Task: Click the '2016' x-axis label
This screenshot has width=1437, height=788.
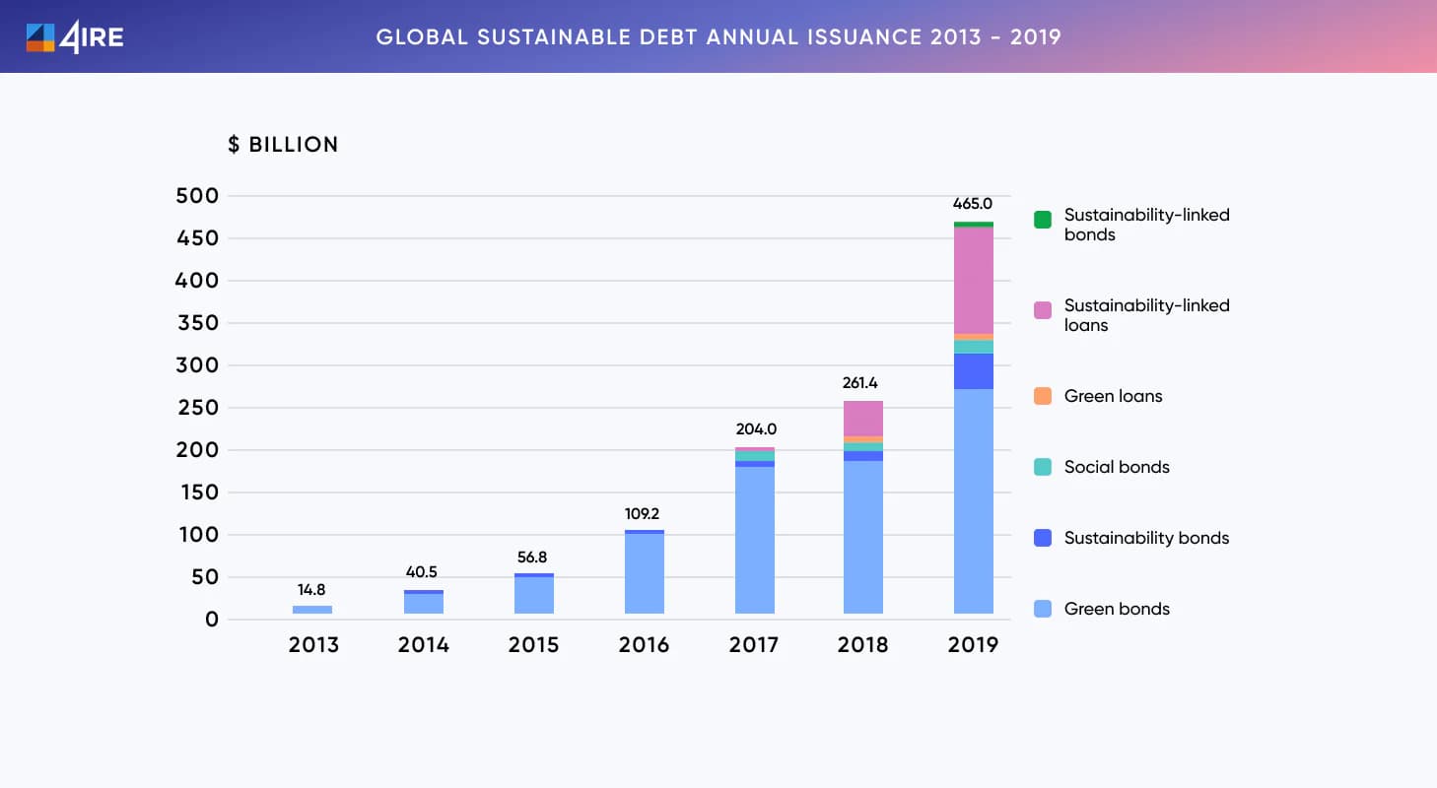Action: pos(645,645)
